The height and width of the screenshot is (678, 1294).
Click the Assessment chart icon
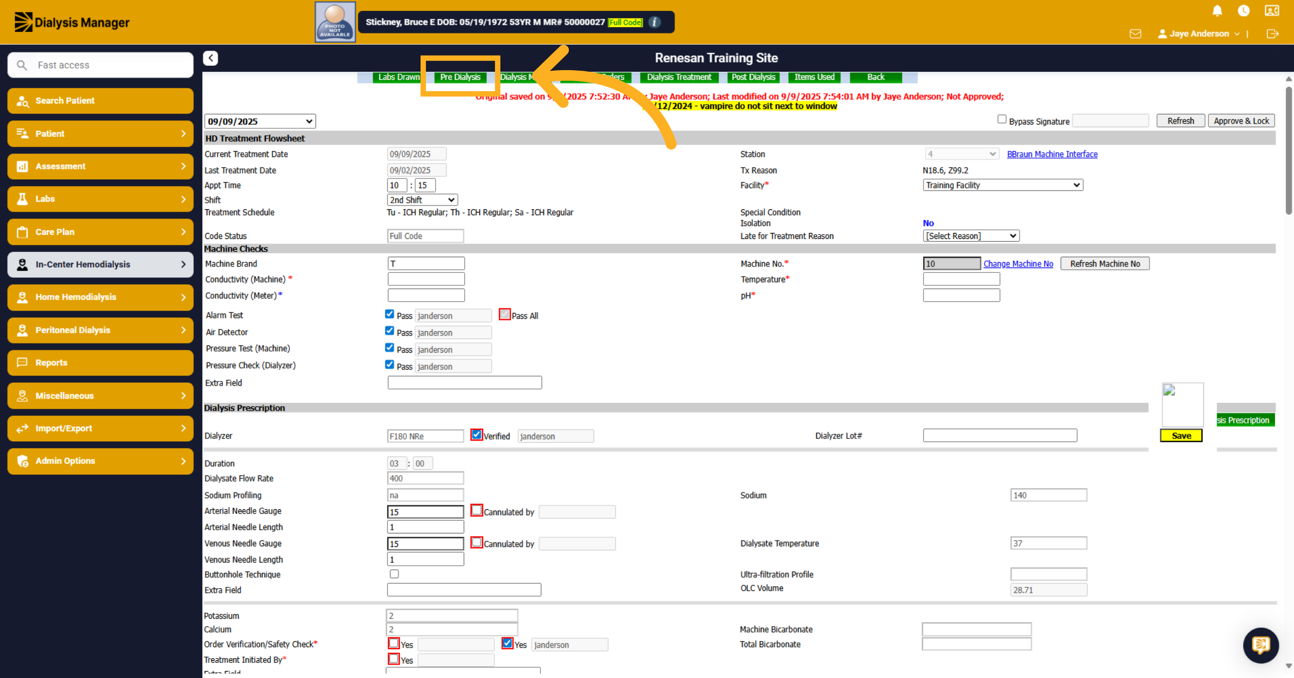pyautogui.click(x=22, y=166)
